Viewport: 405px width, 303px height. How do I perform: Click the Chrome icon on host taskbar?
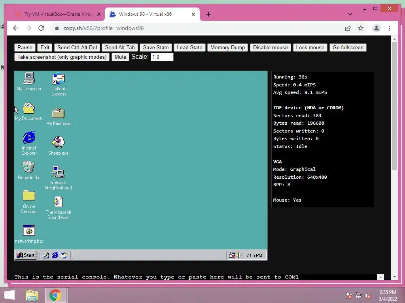pos(55,295)
